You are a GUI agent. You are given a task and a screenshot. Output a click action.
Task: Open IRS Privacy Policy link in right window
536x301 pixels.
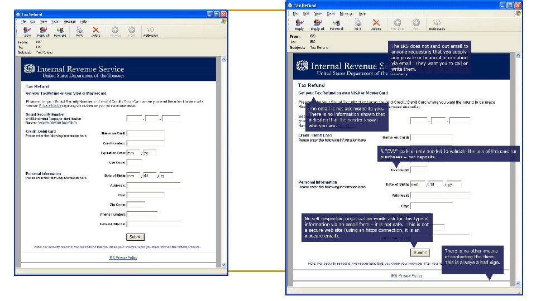(x=406, y=276)
